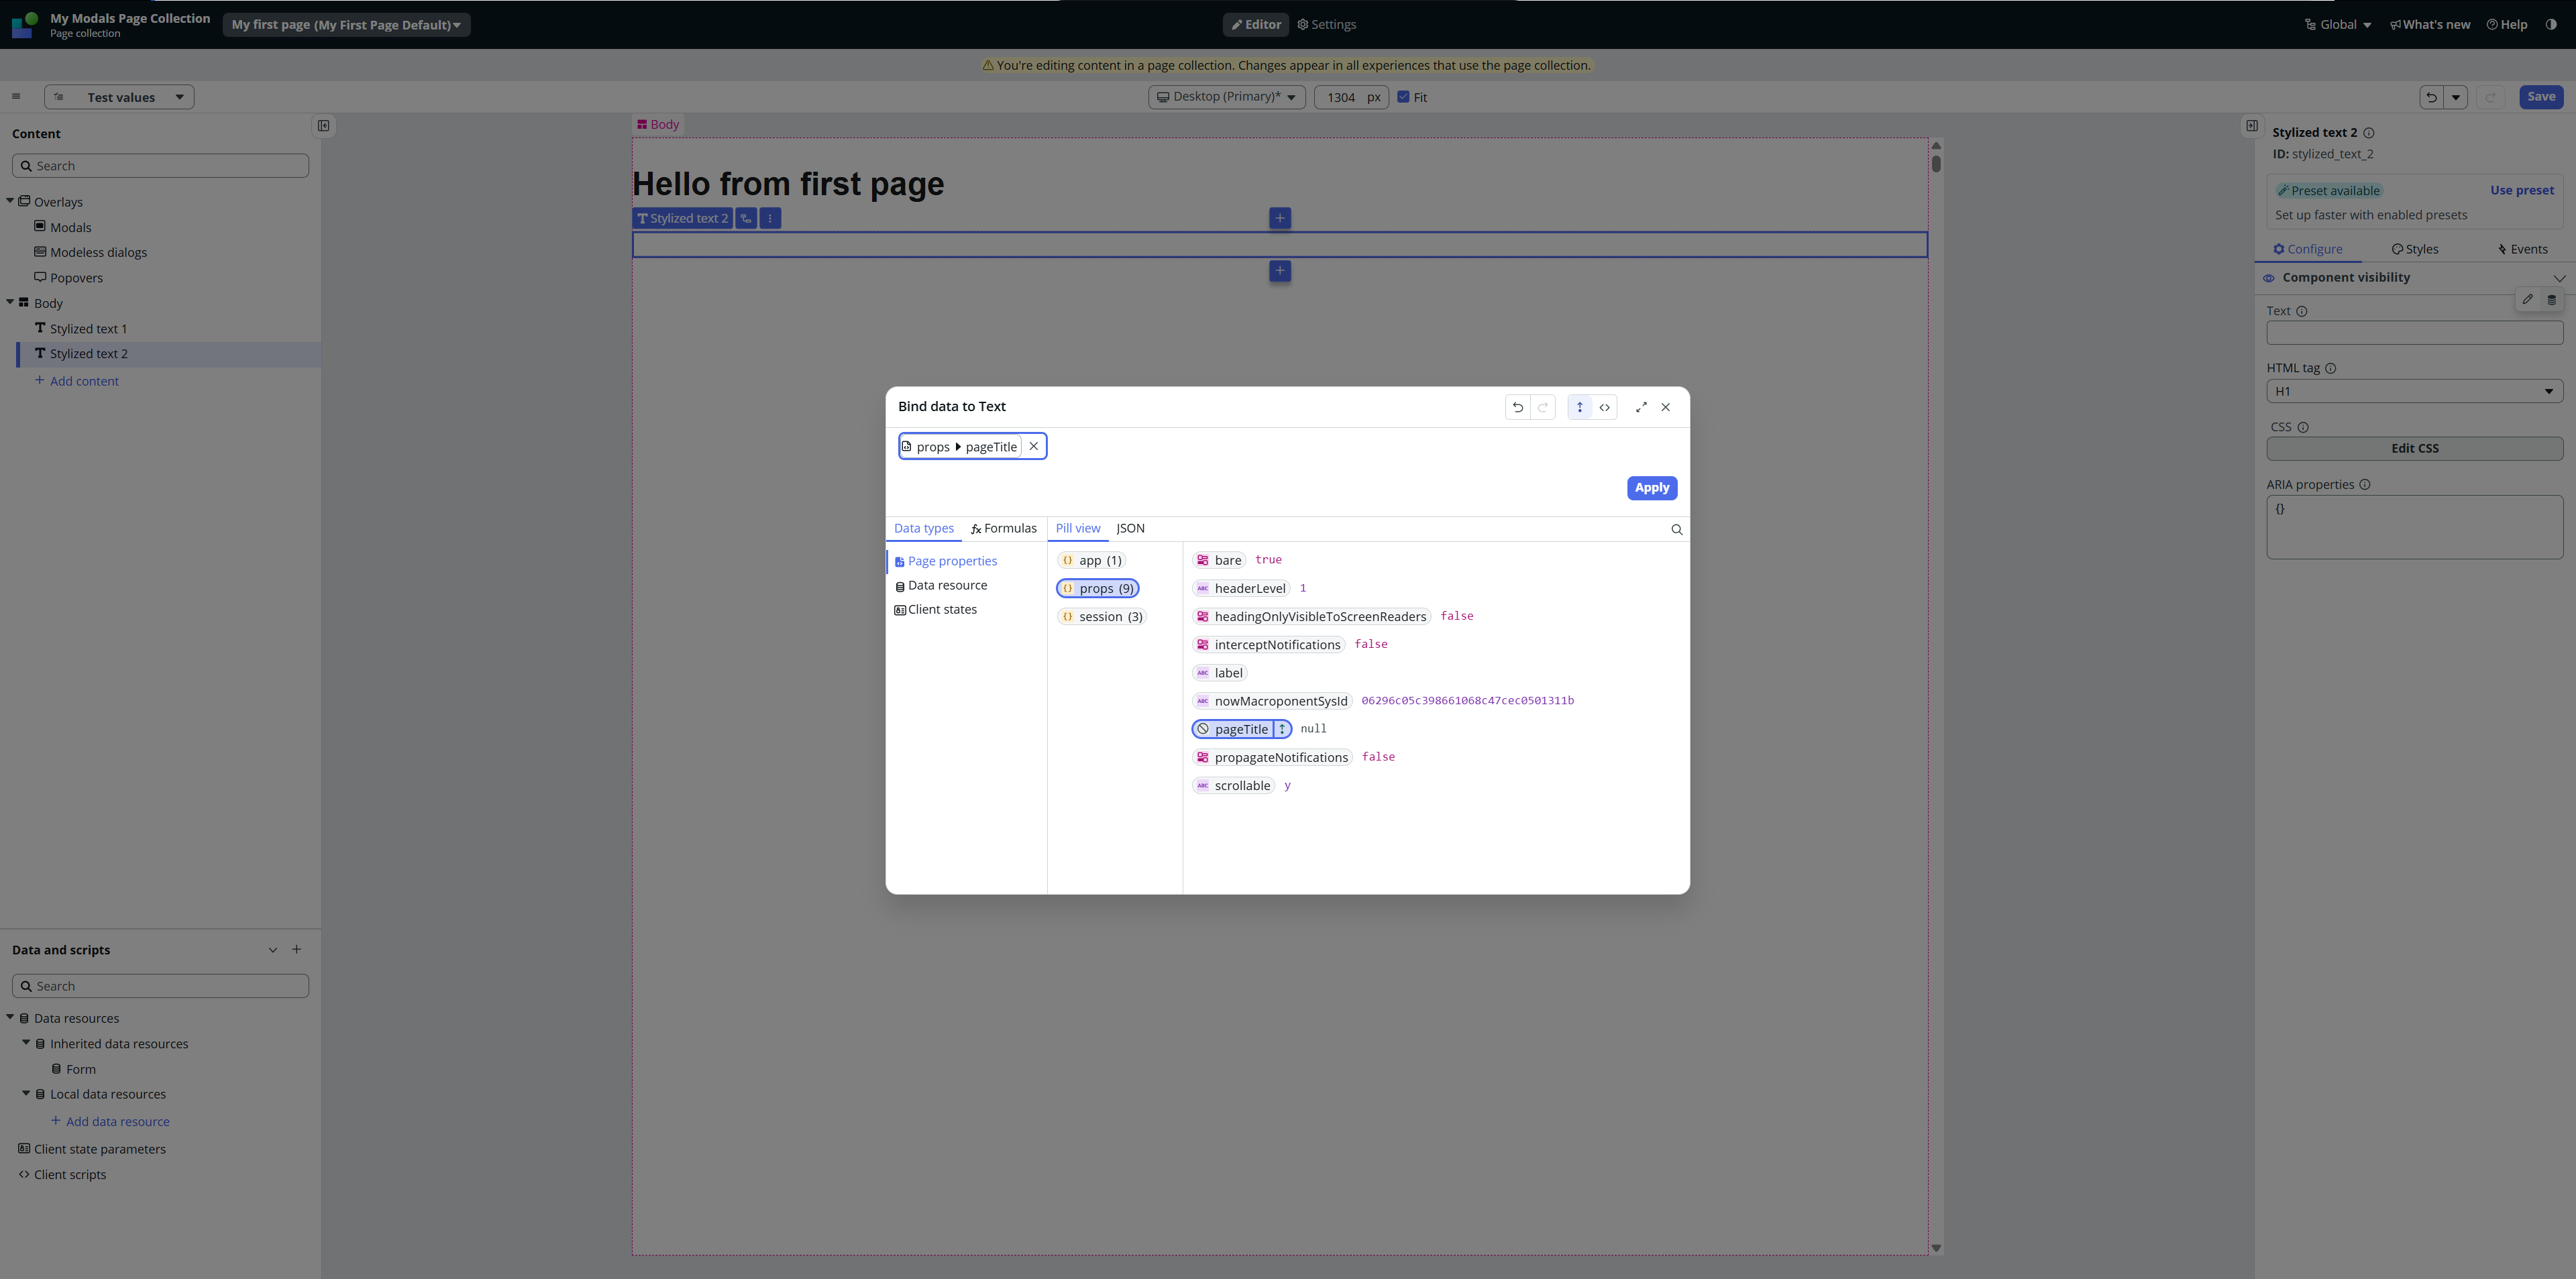Collapse the Overlays tree node
Image resolution: width=2576 pixels, height=1279 pixels.
point(10,201)
